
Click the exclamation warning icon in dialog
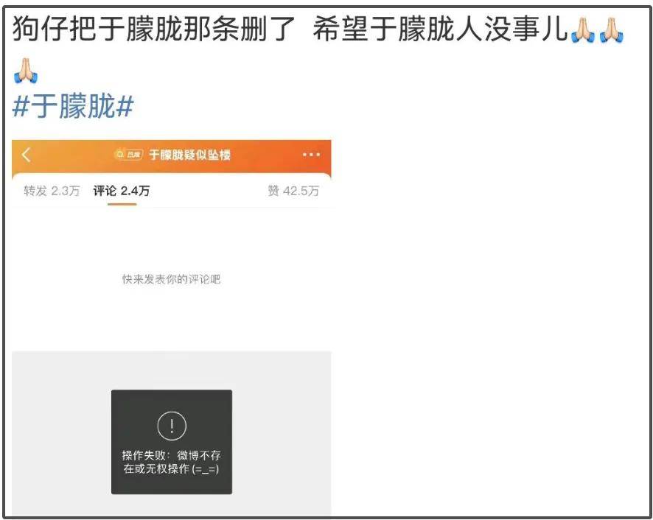(172, 426)
